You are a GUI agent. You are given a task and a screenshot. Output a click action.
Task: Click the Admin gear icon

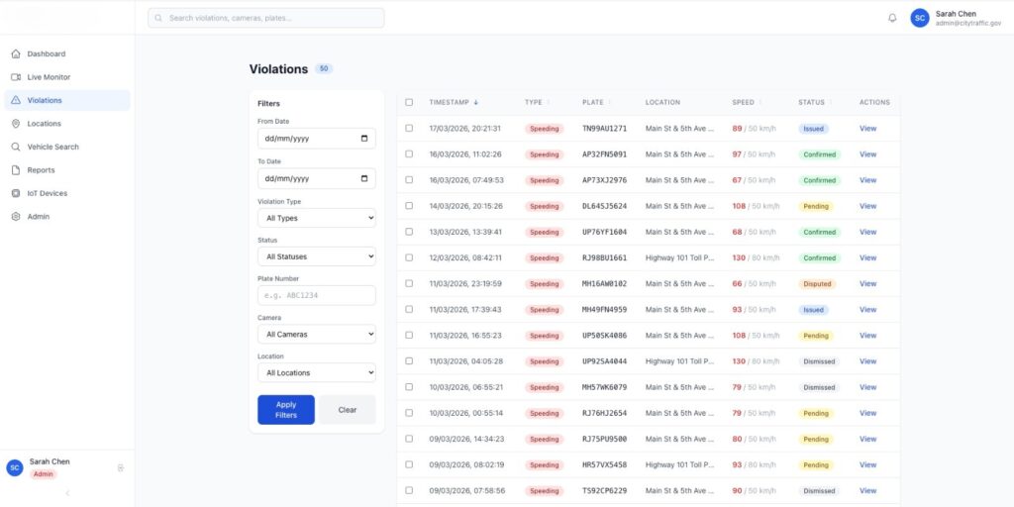(16, 217)
